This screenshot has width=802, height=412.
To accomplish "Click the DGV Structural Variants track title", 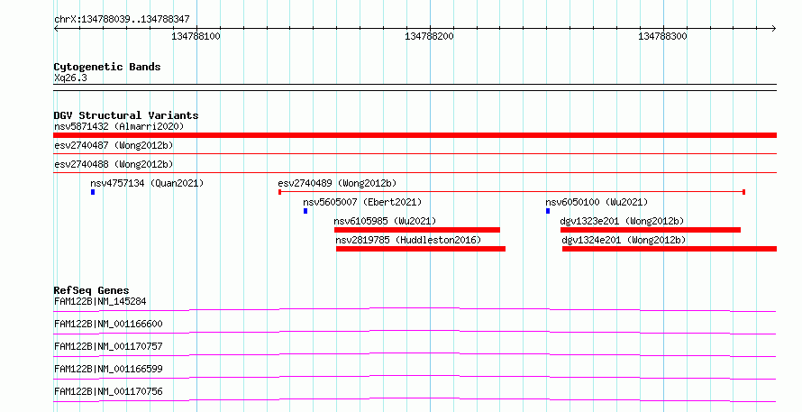I will (x=126, y=115).
